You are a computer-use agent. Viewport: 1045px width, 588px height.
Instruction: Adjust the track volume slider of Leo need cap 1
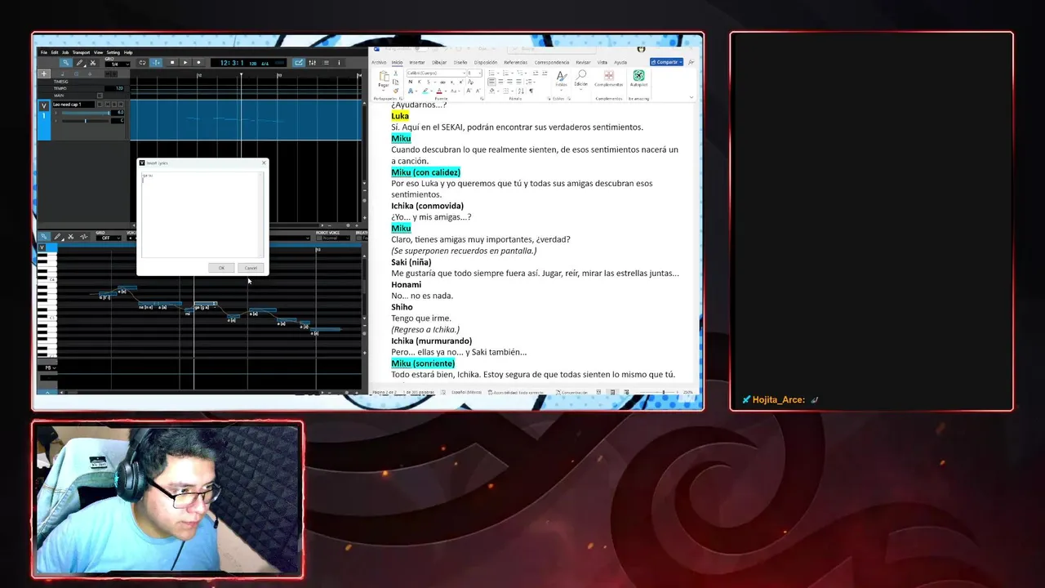pos(85,113)
